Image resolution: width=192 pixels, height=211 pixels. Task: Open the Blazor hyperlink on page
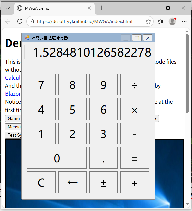[x=13, y=94]
